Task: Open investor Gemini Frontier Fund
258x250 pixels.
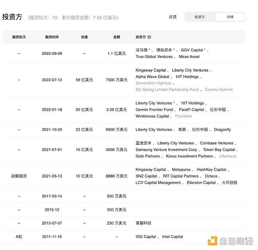Action: [x=154, y=109]
